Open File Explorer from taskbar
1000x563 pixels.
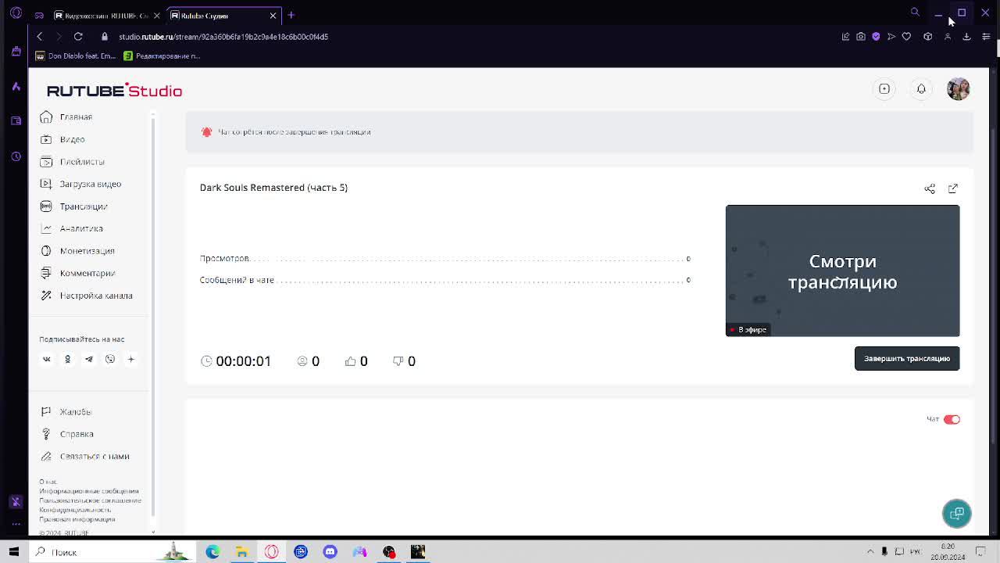click(242, 552)
